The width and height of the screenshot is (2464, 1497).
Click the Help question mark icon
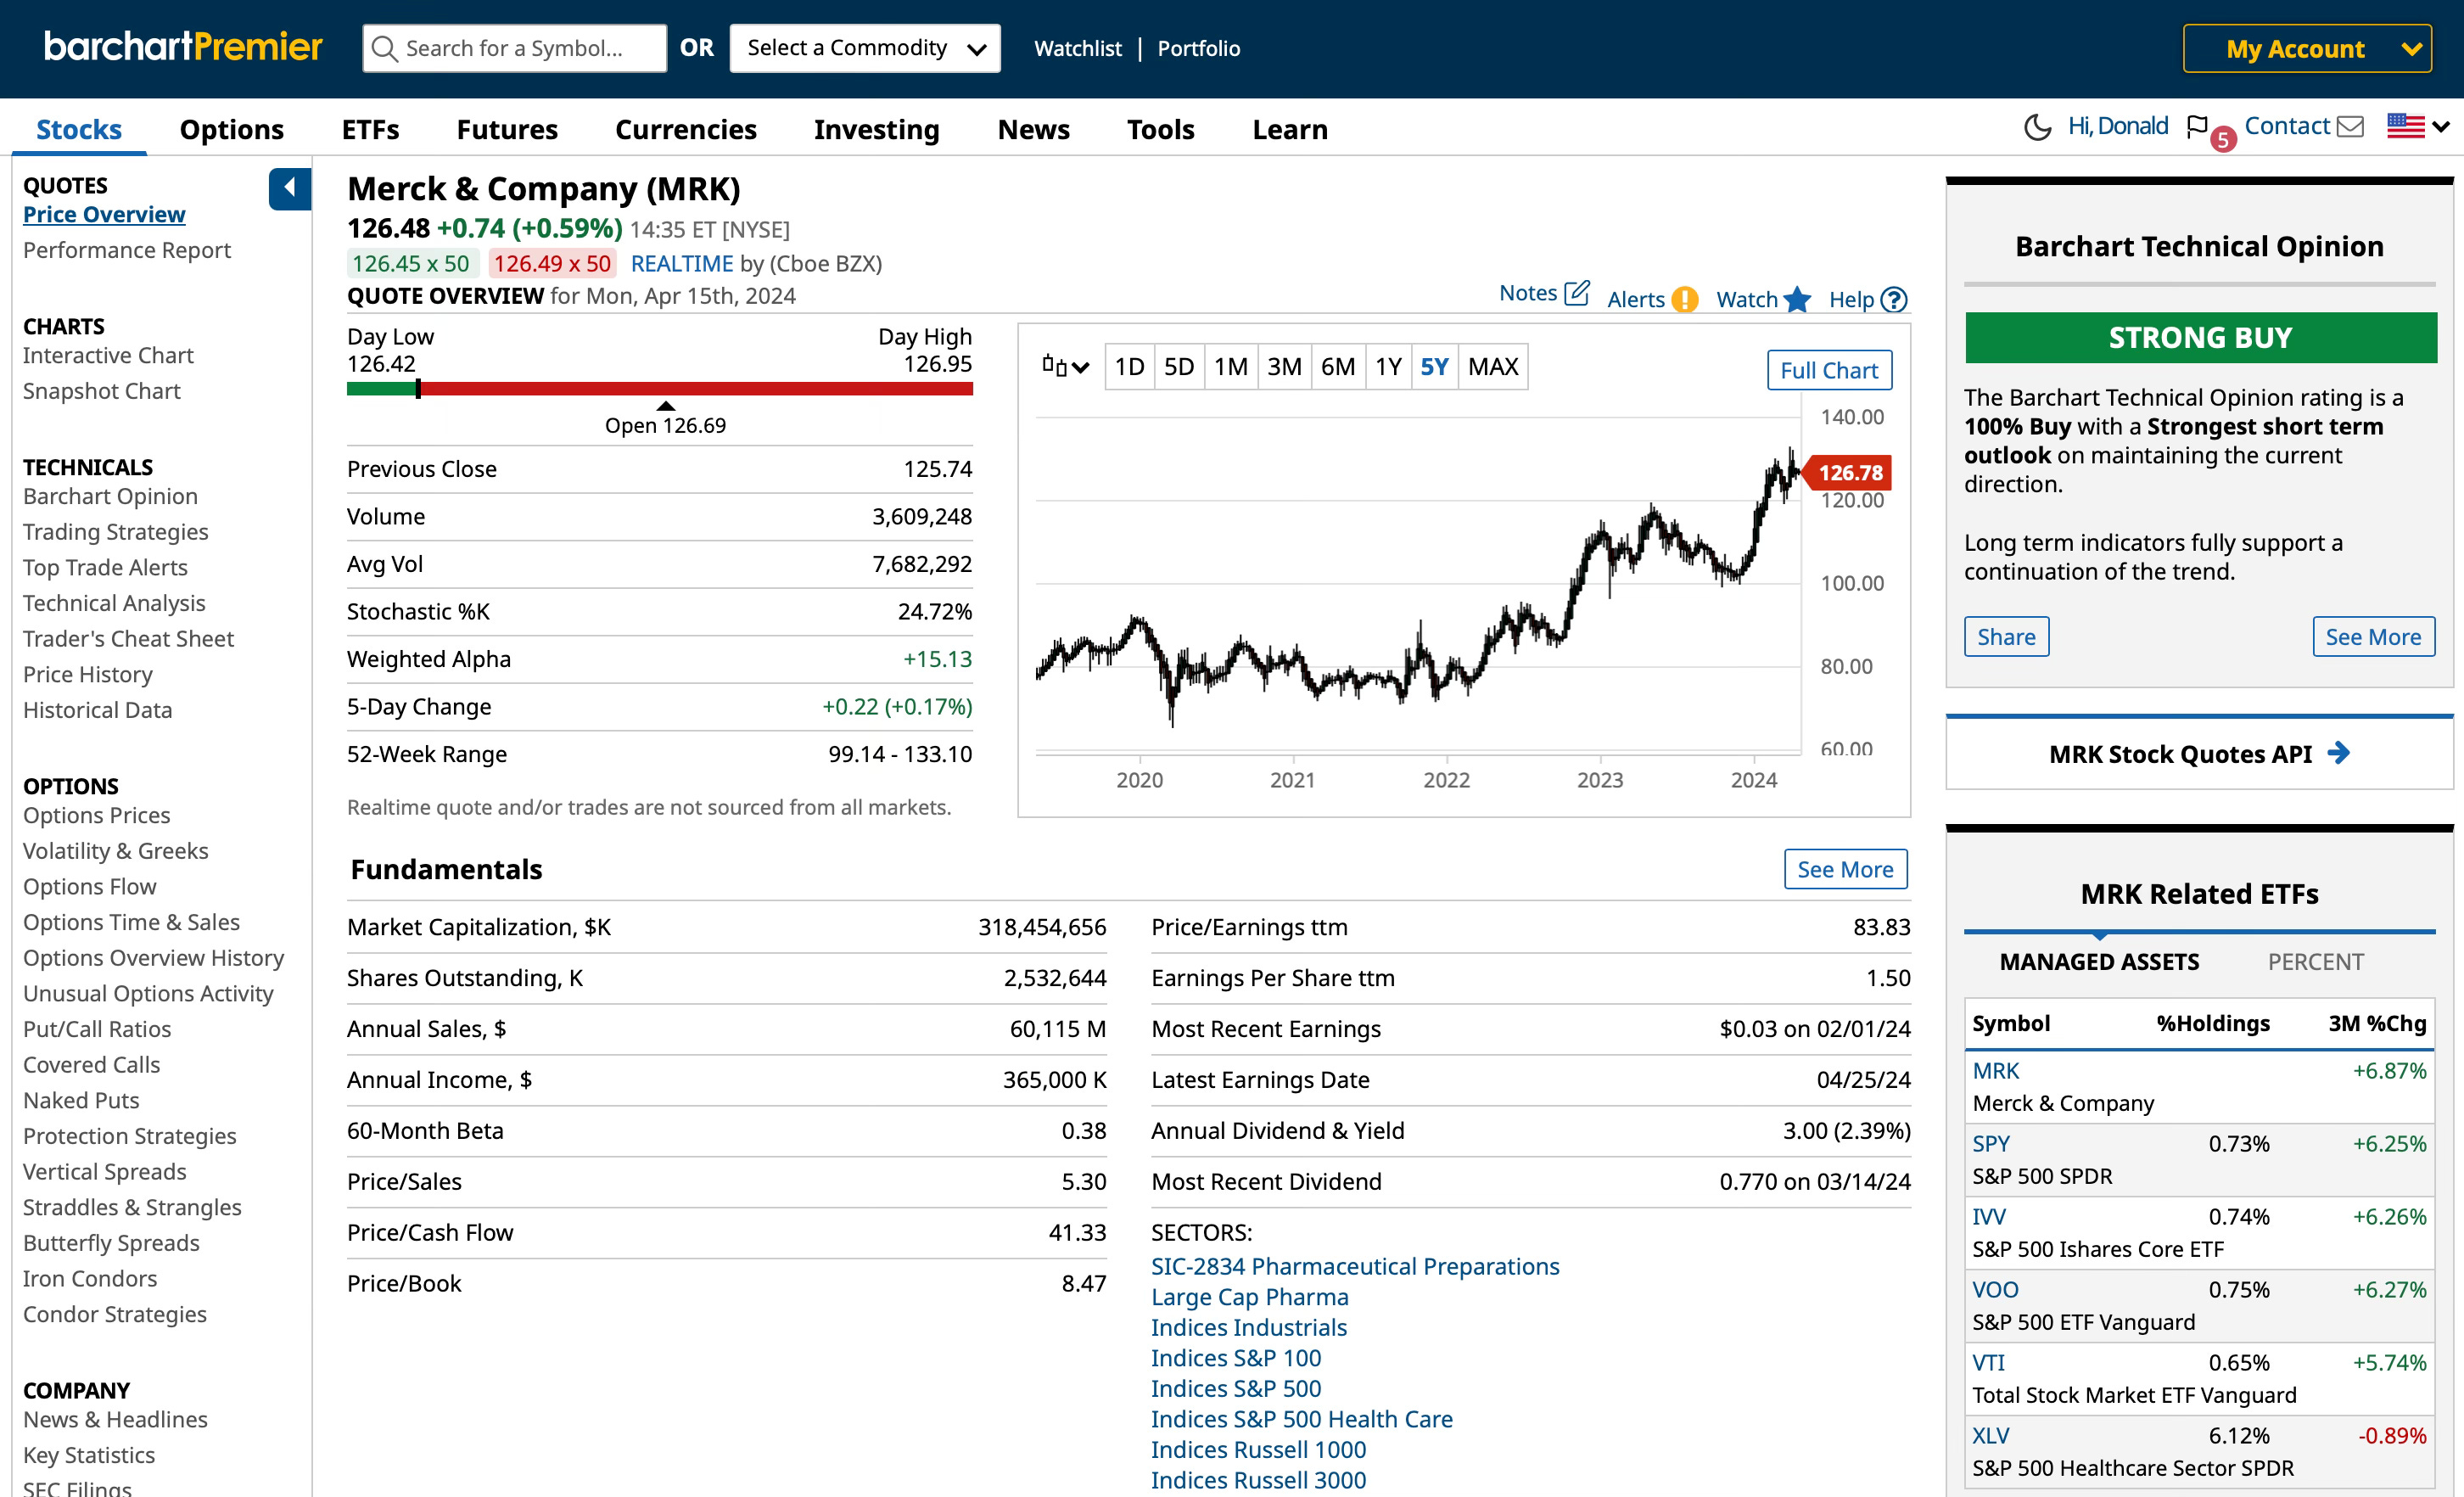click(x=1894, y=299)
